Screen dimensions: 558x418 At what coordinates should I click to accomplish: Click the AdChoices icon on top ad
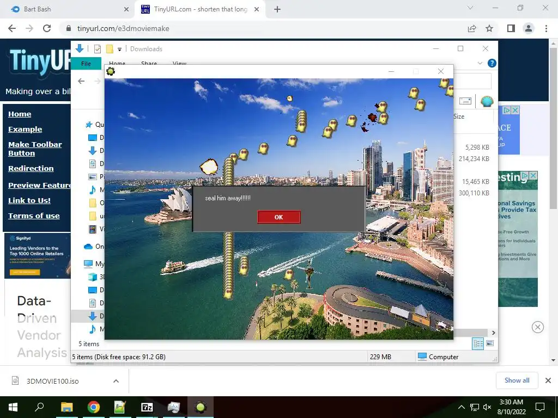point(506,110)
